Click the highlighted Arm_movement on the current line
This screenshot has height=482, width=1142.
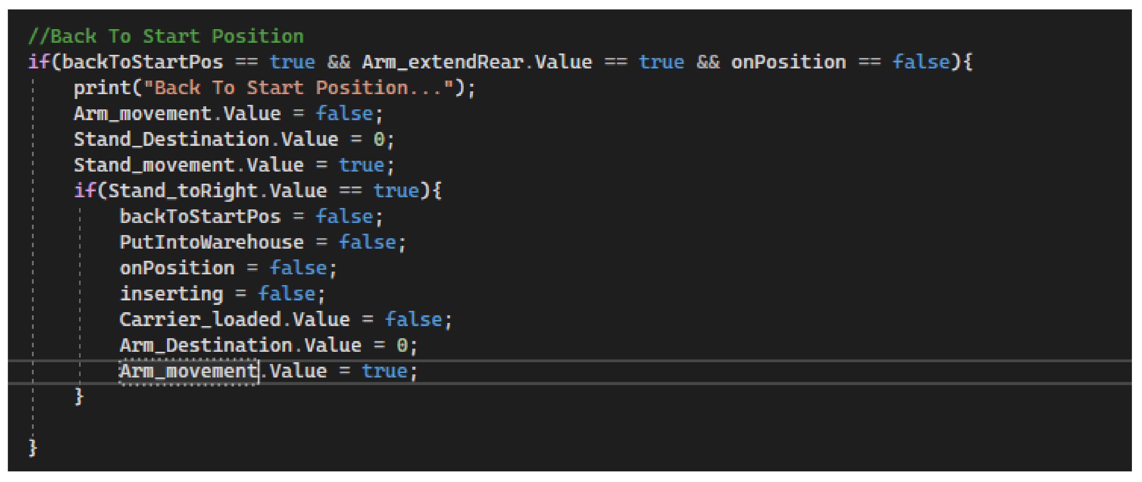pos(188,371)
